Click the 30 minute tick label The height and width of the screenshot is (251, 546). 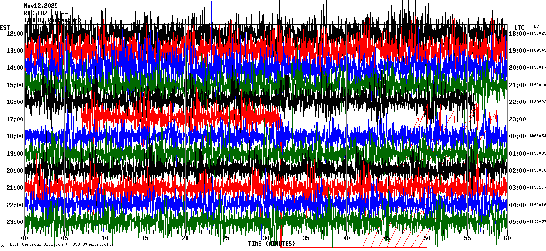coord(266,238)
